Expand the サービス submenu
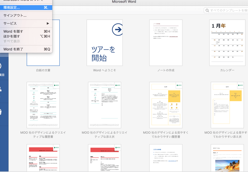 pos(26,23)
